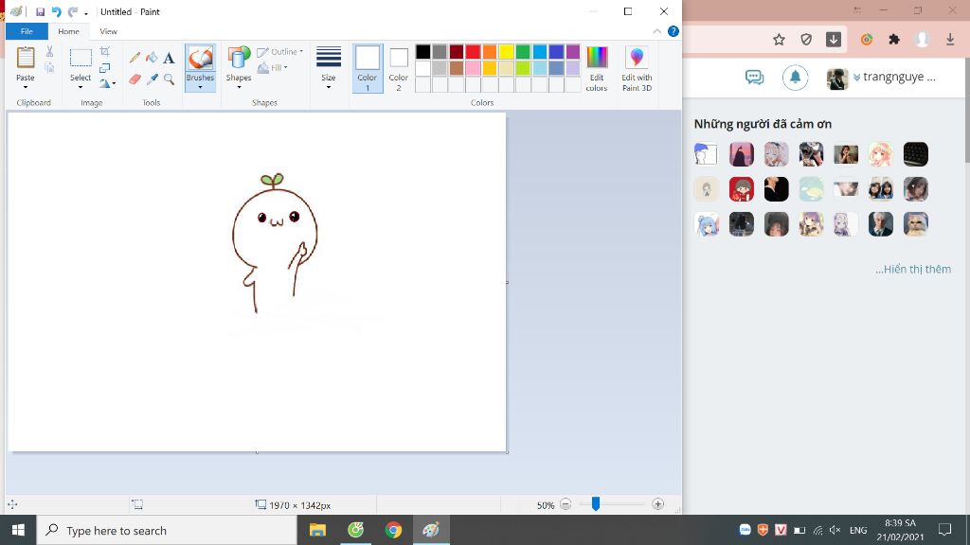The width and height of the screenshot is (970, 545).
Task: Select the Color picker eyedropper tool
Action: coord(152,79)
